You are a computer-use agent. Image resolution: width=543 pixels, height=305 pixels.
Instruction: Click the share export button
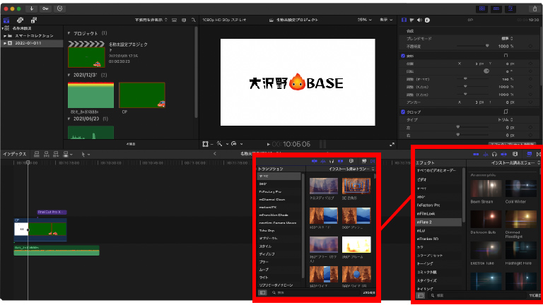535,8
